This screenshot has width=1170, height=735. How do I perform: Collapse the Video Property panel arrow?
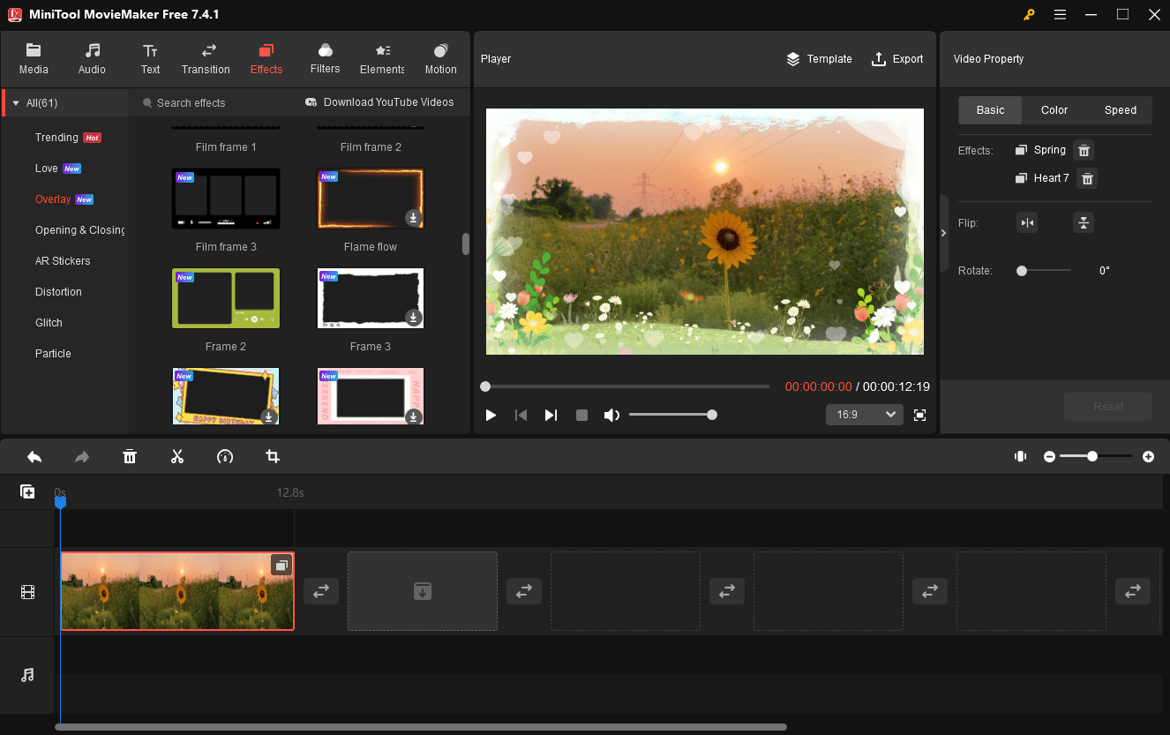click(x=943, y=233)
